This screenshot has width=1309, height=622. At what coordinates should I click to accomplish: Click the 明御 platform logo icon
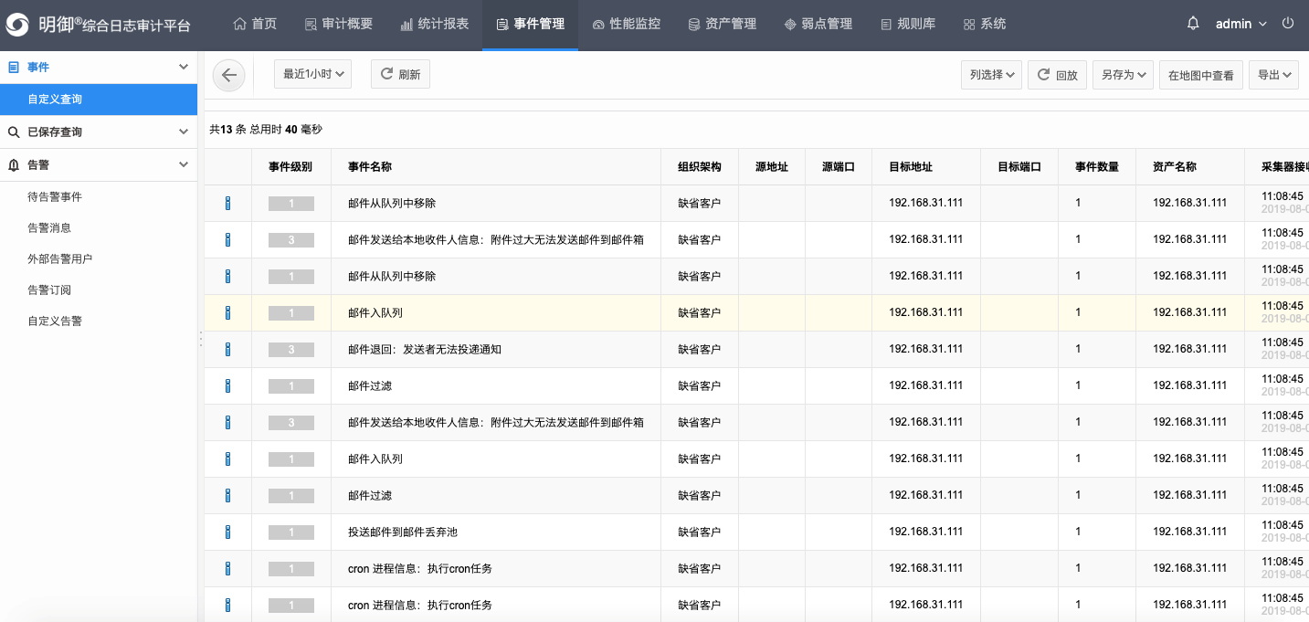tap(15, 24)
